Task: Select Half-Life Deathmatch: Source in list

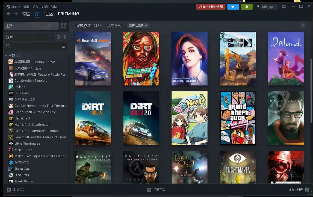Action: point(37,131)
